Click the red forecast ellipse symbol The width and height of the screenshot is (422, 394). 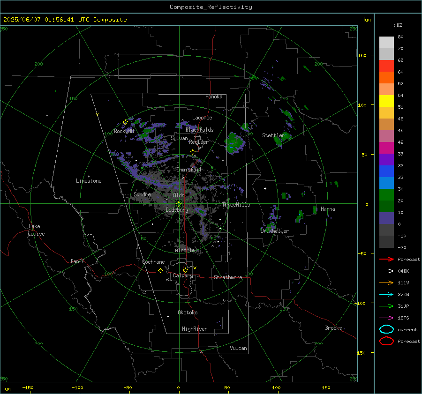click(386, 341)
